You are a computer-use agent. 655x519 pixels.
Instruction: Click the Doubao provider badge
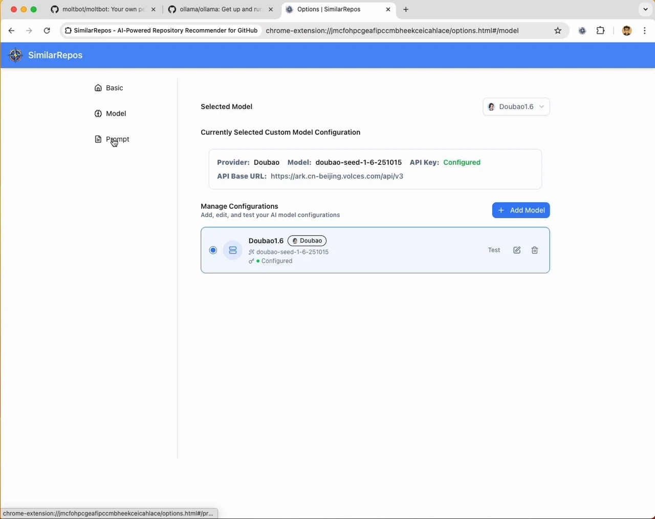(307, 241)
